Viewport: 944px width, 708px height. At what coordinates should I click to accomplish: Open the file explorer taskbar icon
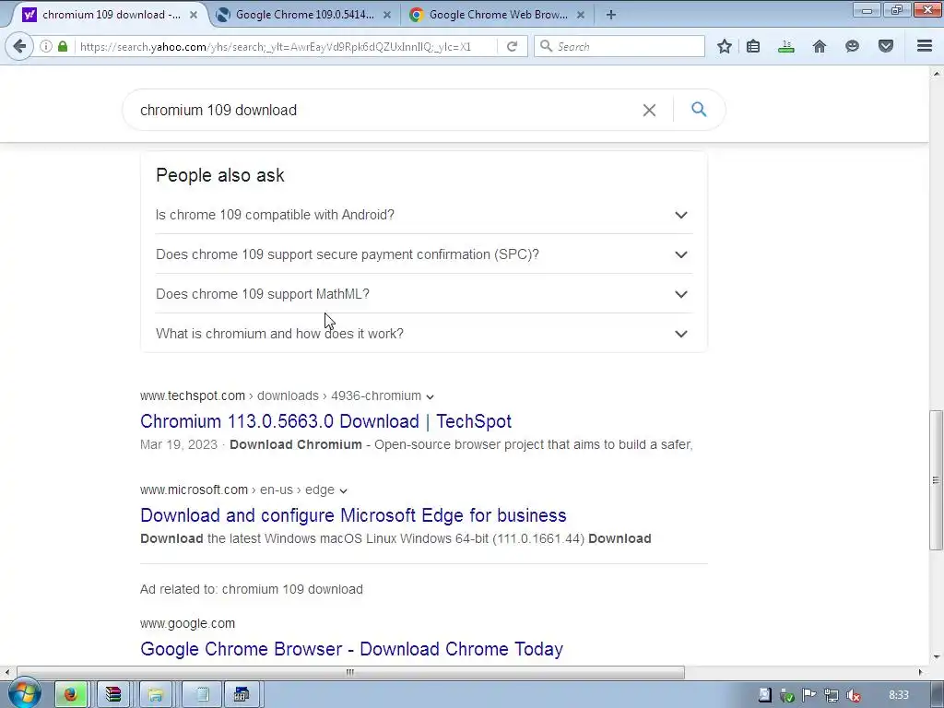tap(156, 695)
